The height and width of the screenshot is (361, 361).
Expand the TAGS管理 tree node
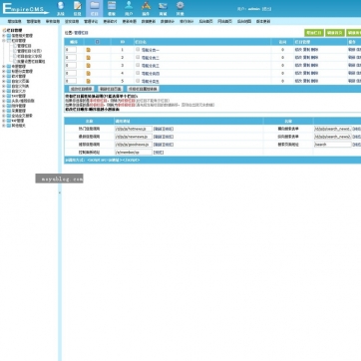pyautogui.click(x=4, y=96)
